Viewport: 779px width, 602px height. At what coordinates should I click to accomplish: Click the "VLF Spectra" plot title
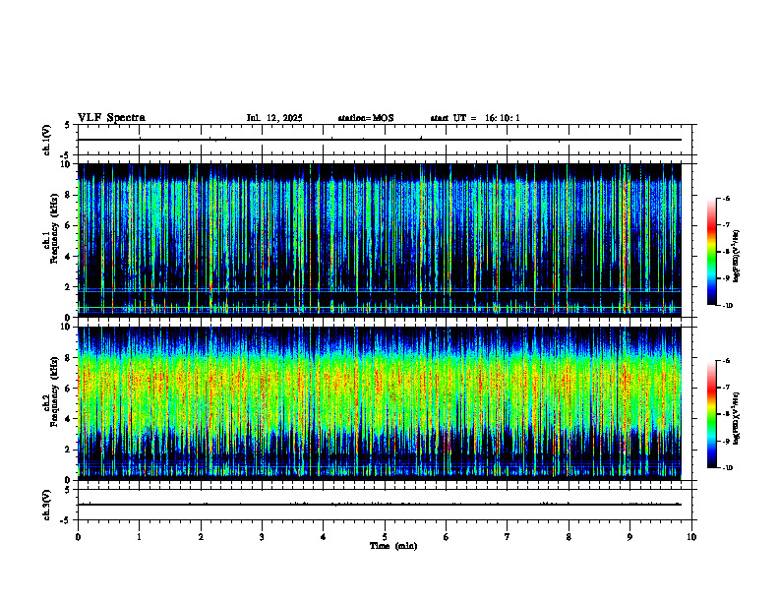[x=111, y=118]
